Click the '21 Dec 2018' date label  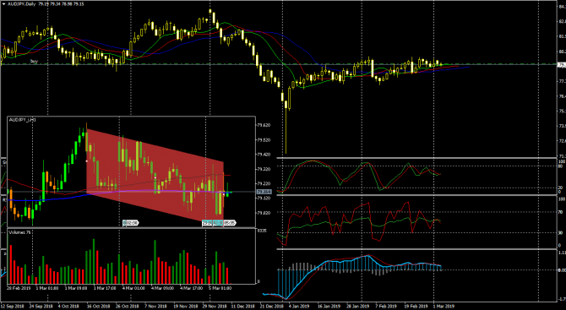[271, 306]
